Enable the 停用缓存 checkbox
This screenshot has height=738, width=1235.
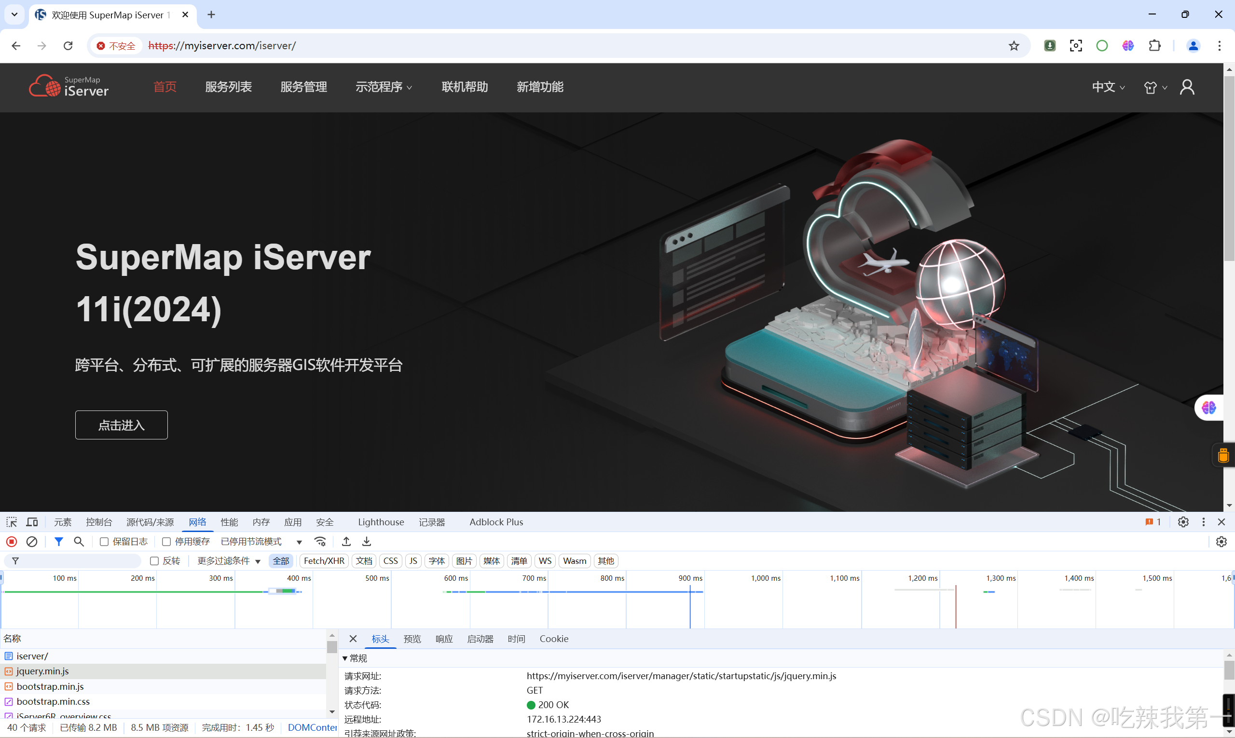[166, 542]
